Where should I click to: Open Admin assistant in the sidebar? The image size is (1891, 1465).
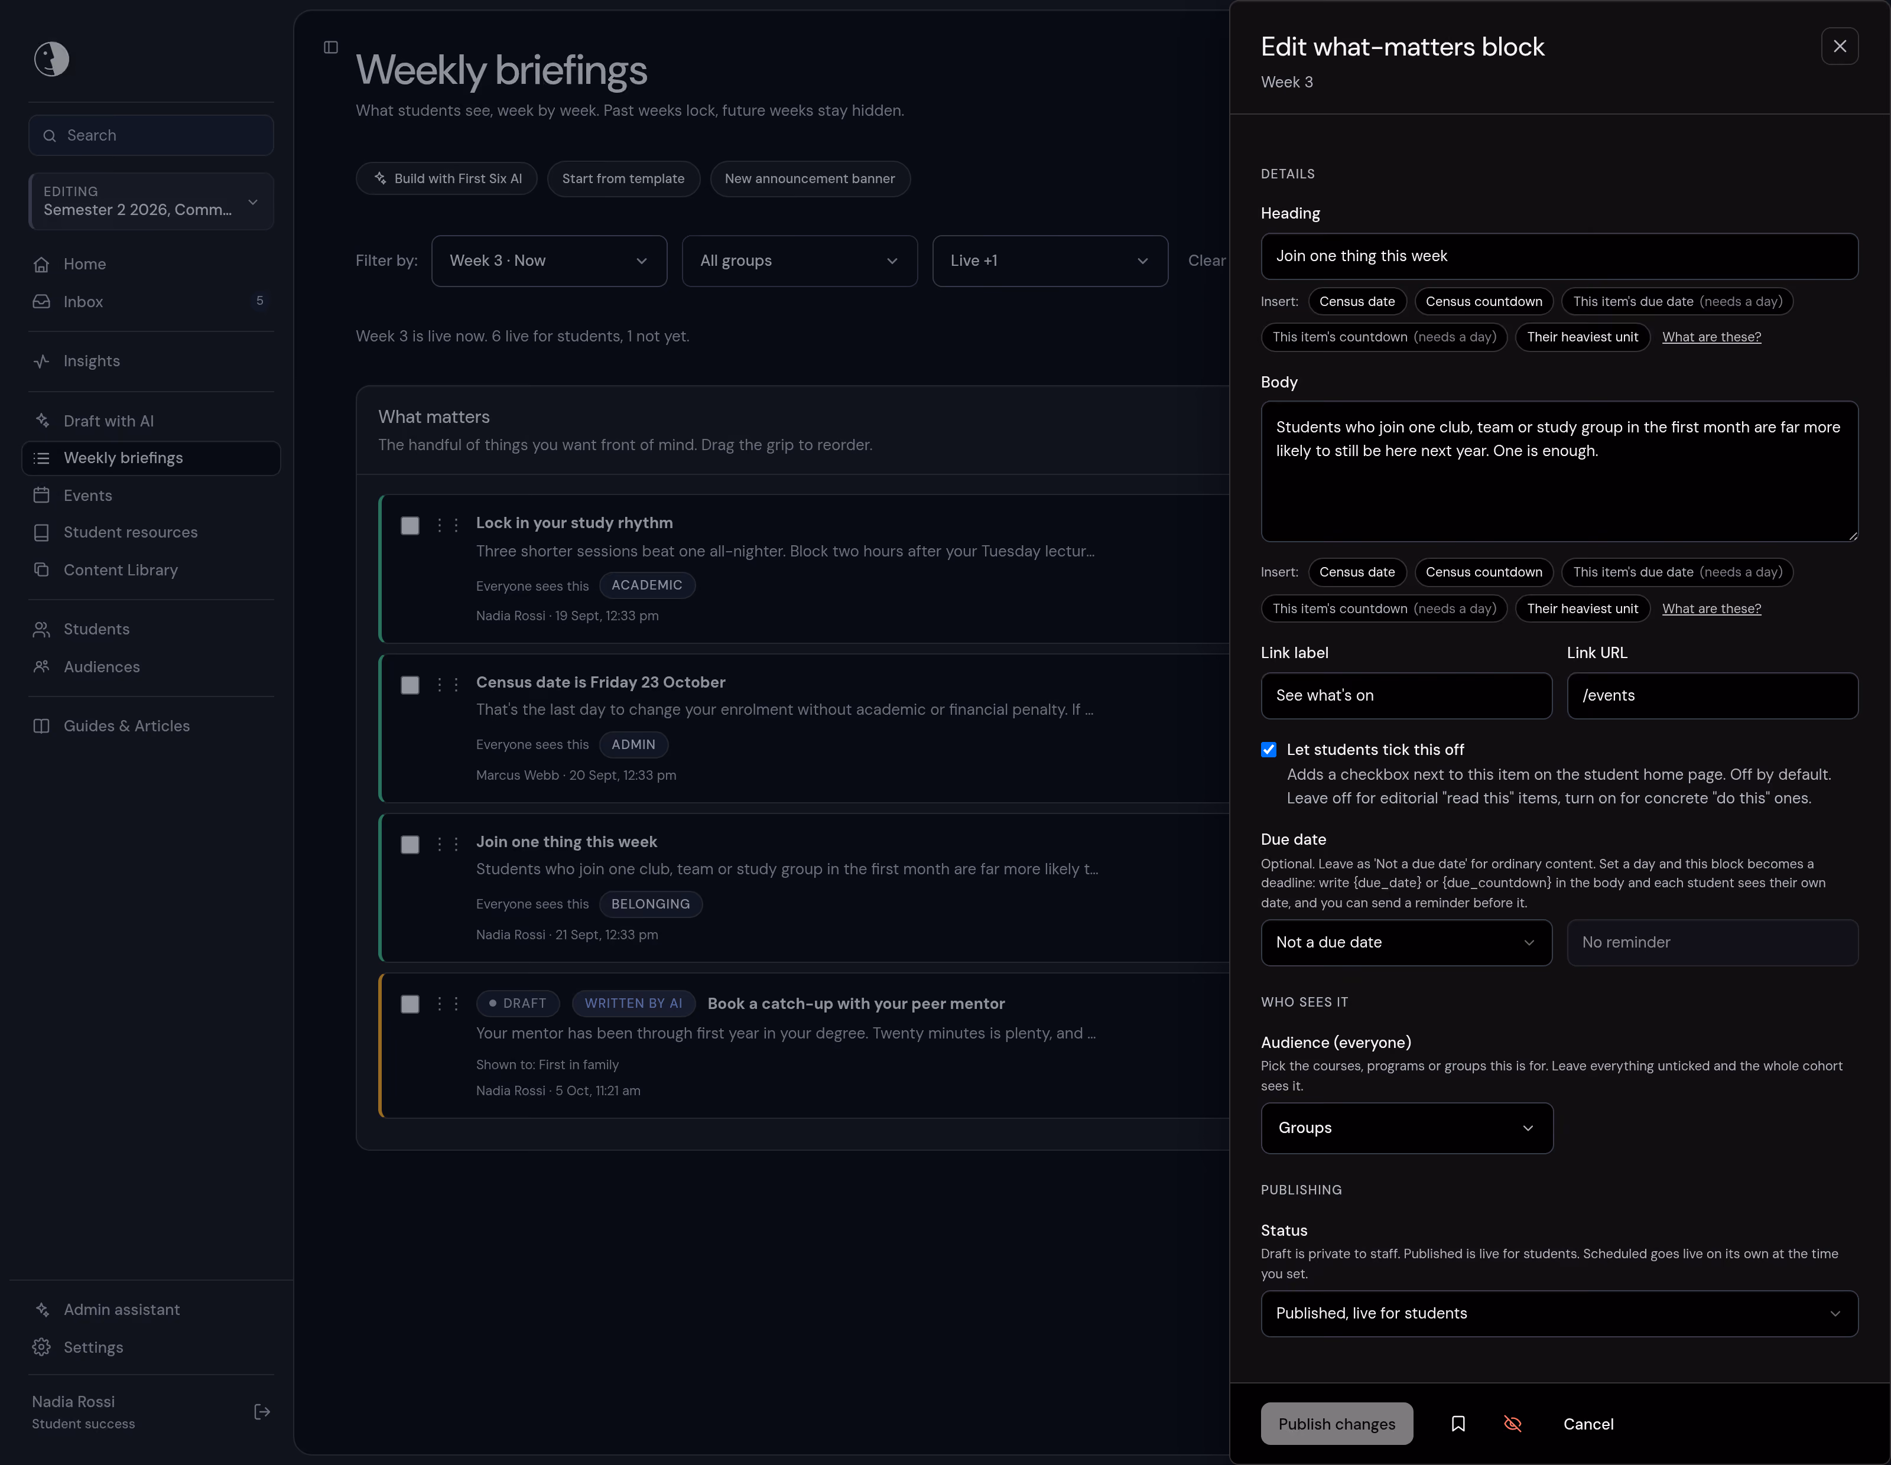point(151,1309)
